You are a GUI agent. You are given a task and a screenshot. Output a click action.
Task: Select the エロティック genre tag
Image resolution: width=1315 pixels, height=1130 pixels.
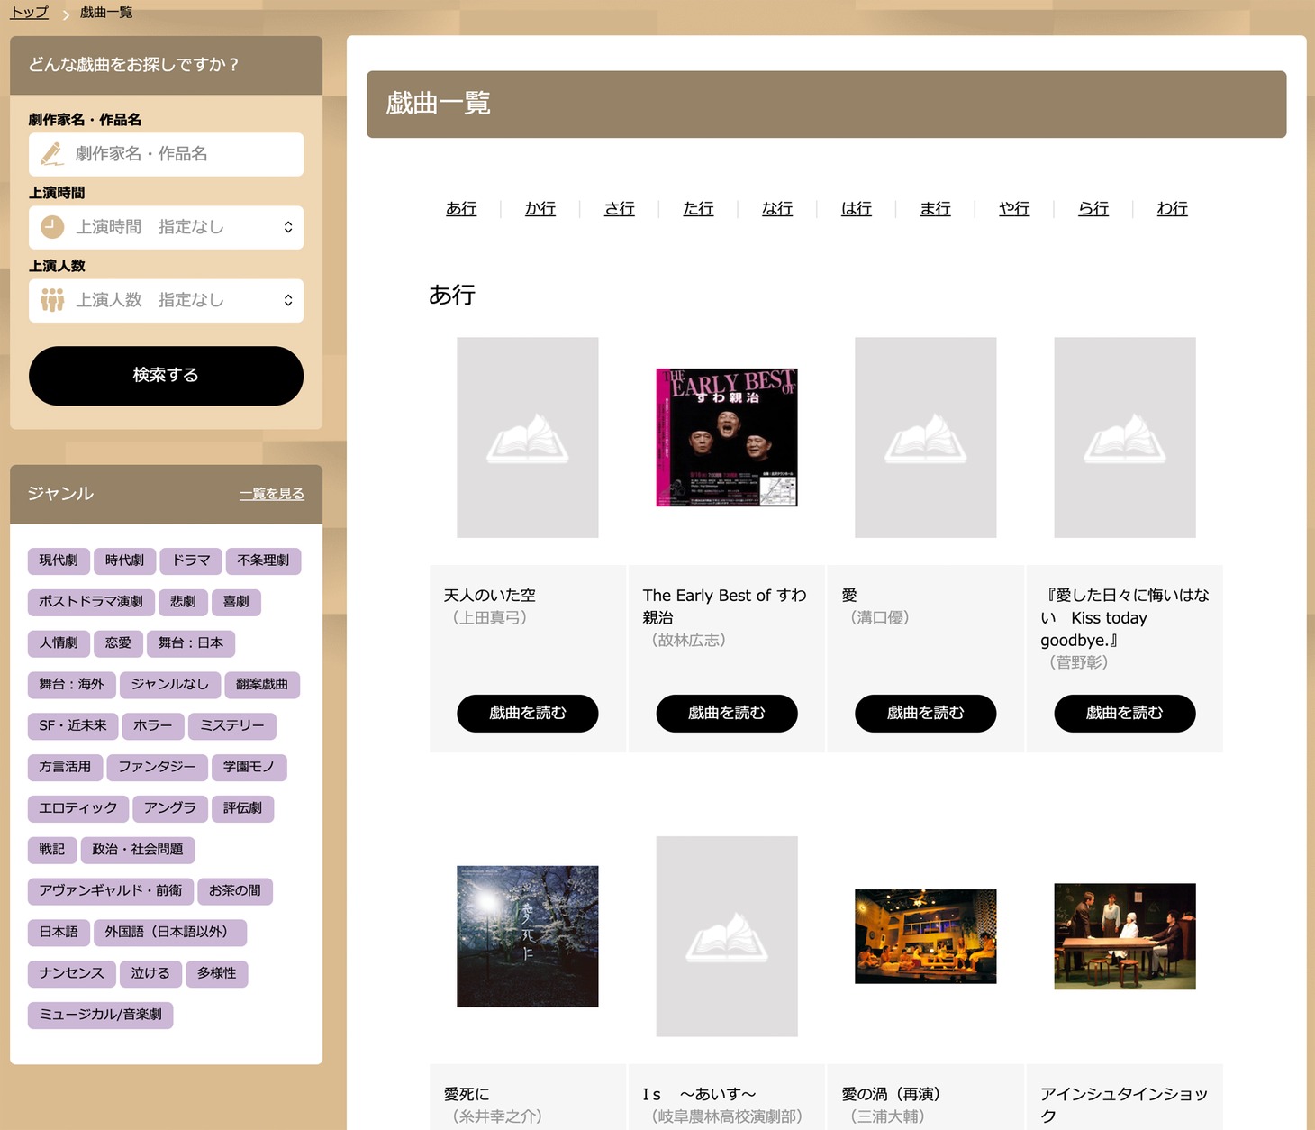tap(78, 809)
